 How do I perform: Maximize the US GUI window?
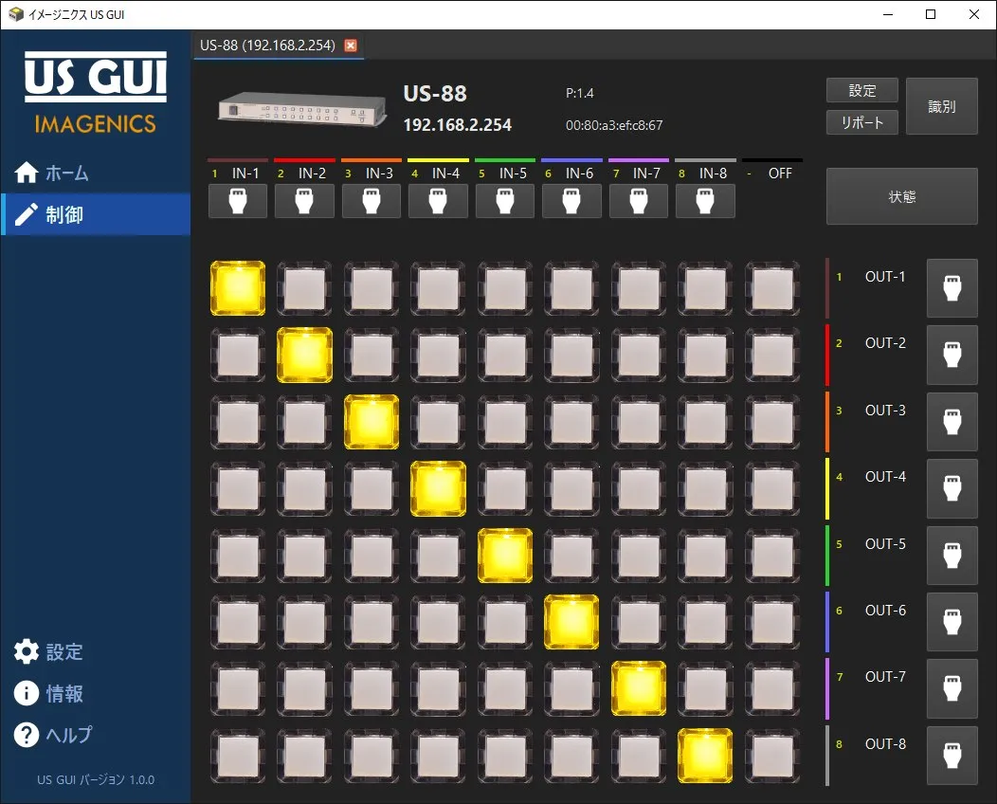[x=931, y=14]
